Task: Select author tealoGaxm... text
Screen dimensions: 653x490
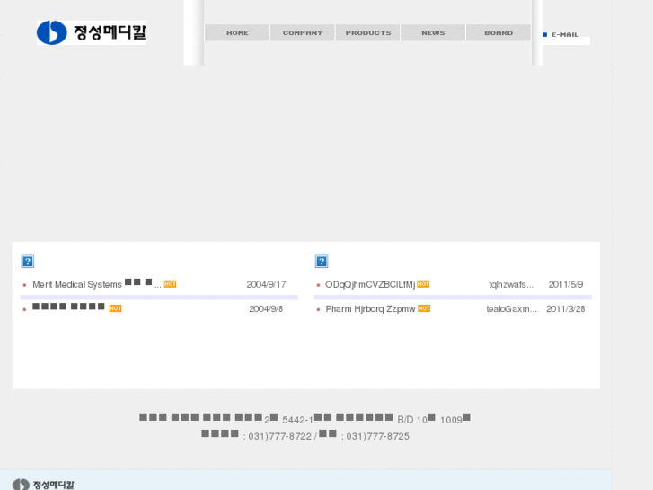Action: click(x=511, y=309)
